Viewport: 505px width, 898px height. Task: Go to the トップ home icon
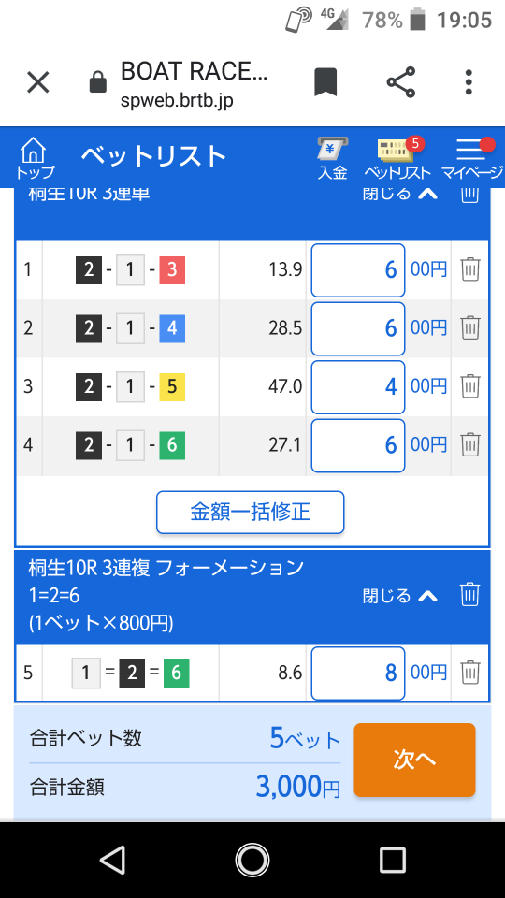coord(35,158)
